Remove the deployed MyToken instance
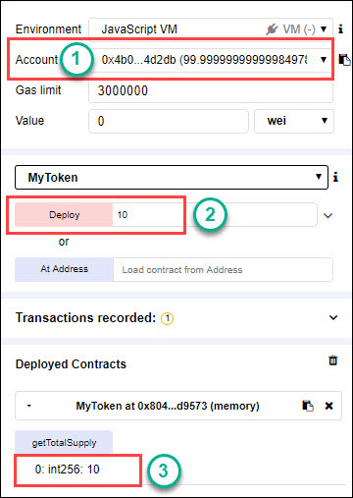Screen dimensions: 353x498 [x=328, y=406]
